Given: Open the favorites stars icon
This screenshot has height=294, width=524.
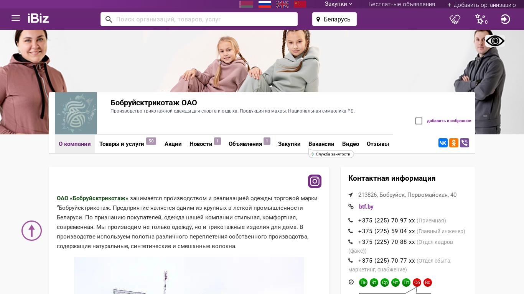Looking at the screenshot, I should coord(481,19).
